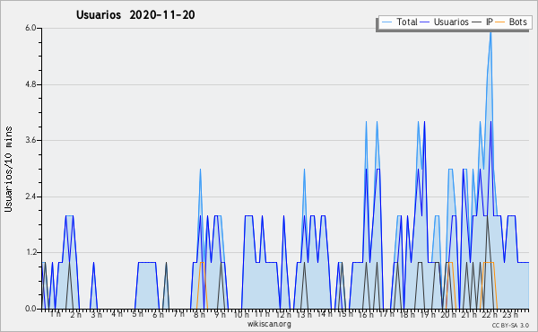Click the '8 h' x-axis label
This screenshot has height=332, width=538.
pos(199,314)
